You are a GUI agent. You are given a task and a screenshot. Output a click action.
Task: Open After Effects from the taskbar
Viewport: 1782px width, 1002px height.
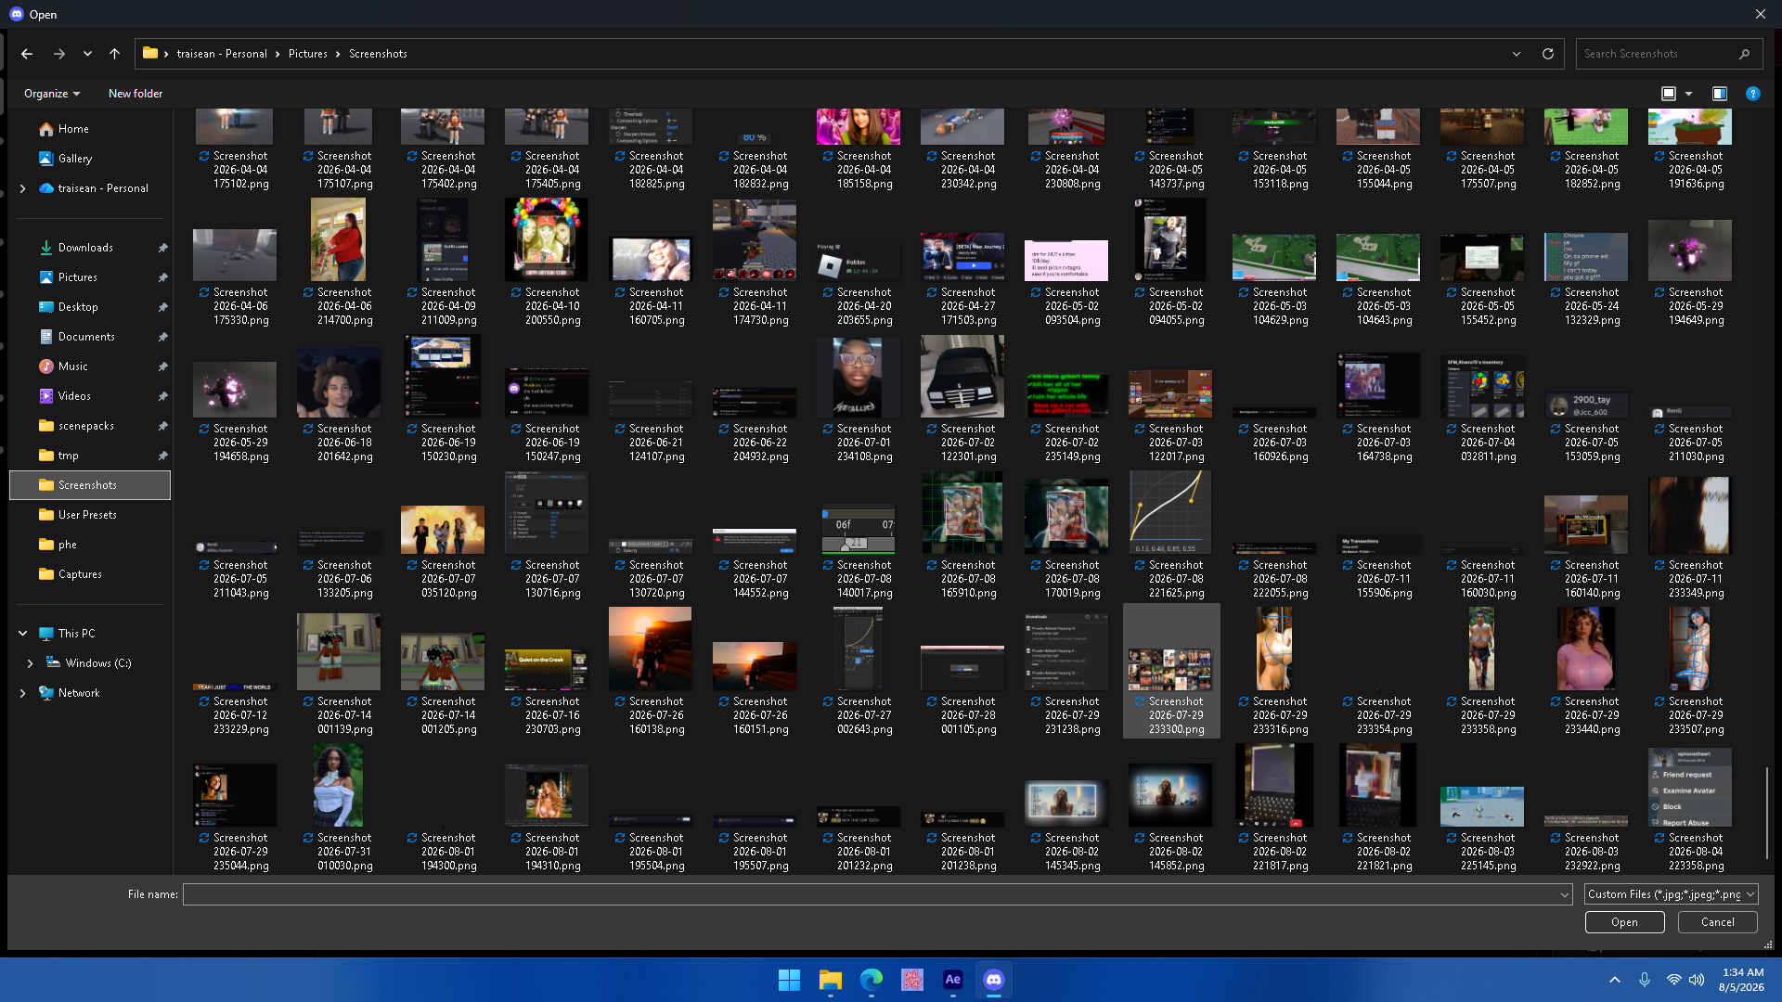point(953,980)
